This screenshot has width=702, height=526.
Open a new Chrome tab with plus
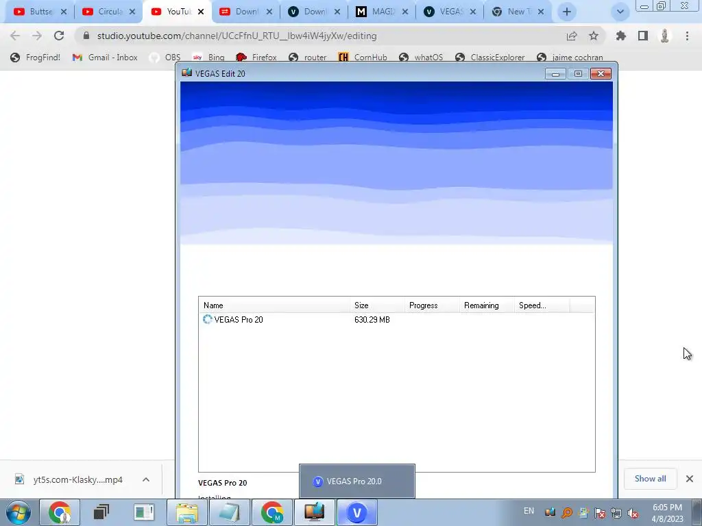click(x=567, y=12)
